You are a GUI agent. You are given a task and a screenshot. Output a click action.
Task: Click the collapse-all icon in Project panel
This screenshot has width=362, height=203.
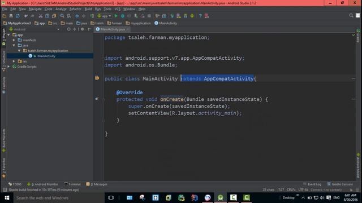click(74, 29)
